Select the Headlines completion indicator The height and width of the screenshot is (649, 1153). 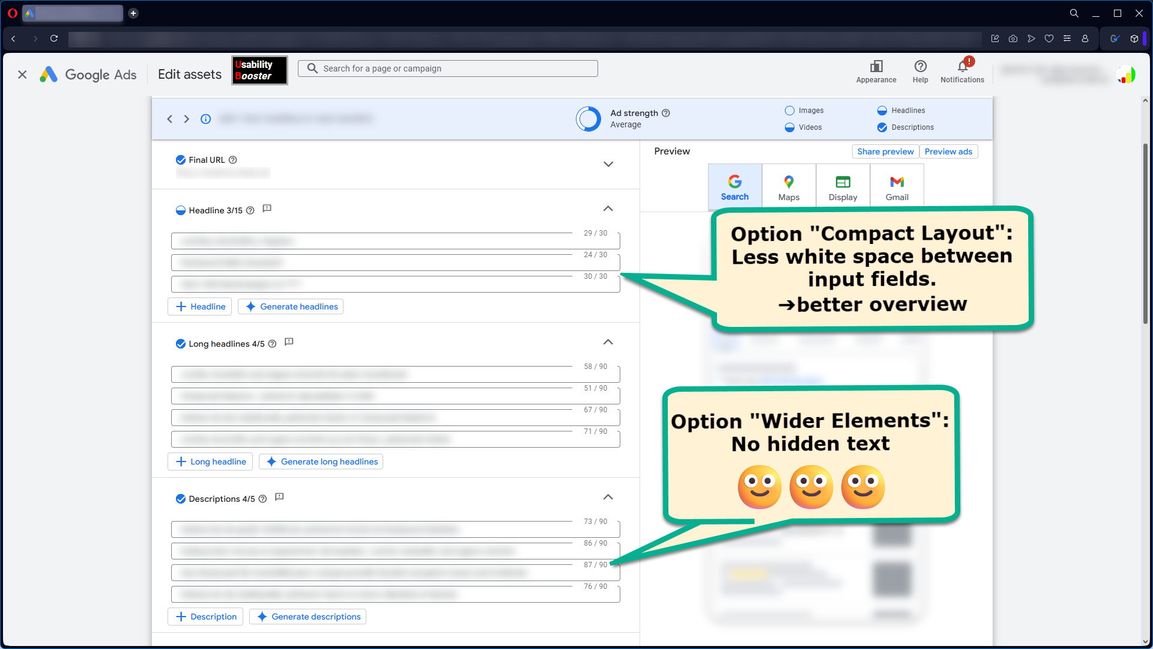point(882,111)
